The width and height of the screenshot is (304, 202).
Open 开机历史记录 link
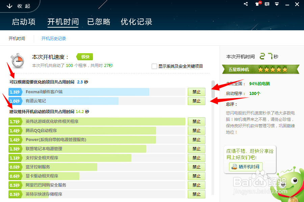point(54,38)
